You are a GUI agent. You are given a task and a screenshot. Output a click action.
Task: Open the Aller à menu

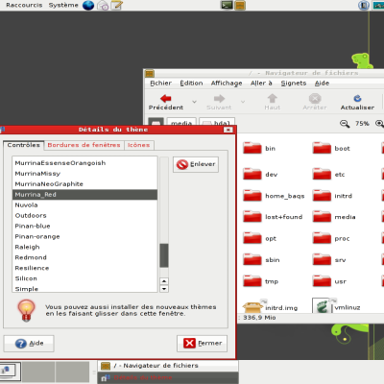pyautogui.click(x=261, y=84)
